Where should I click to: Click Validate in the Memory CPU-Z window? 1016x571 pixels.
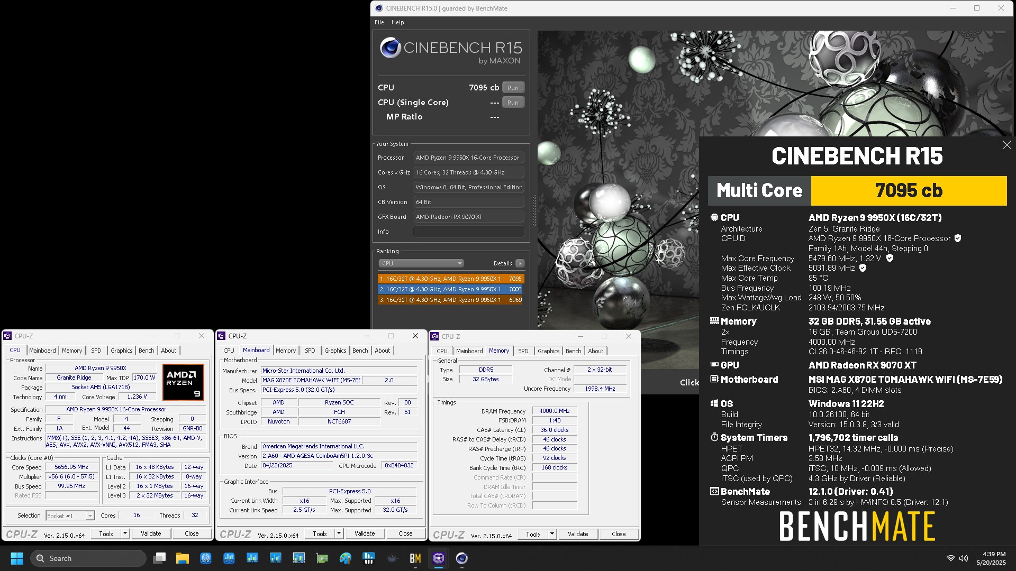point(578,534)
